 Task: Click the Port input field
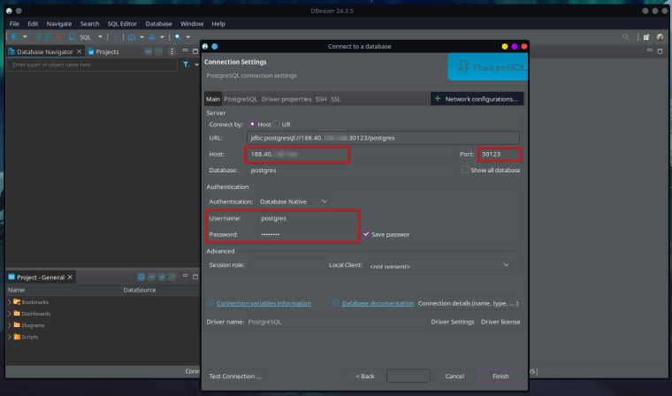point(500,154)
